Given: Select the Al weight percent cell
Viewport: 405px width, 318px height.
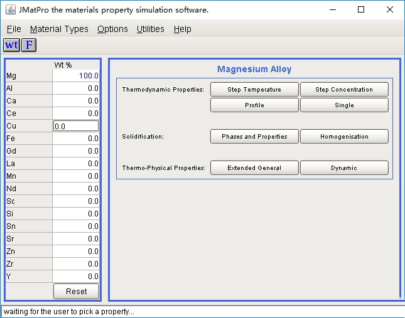Looking at the screenshot, I should 76,88.
